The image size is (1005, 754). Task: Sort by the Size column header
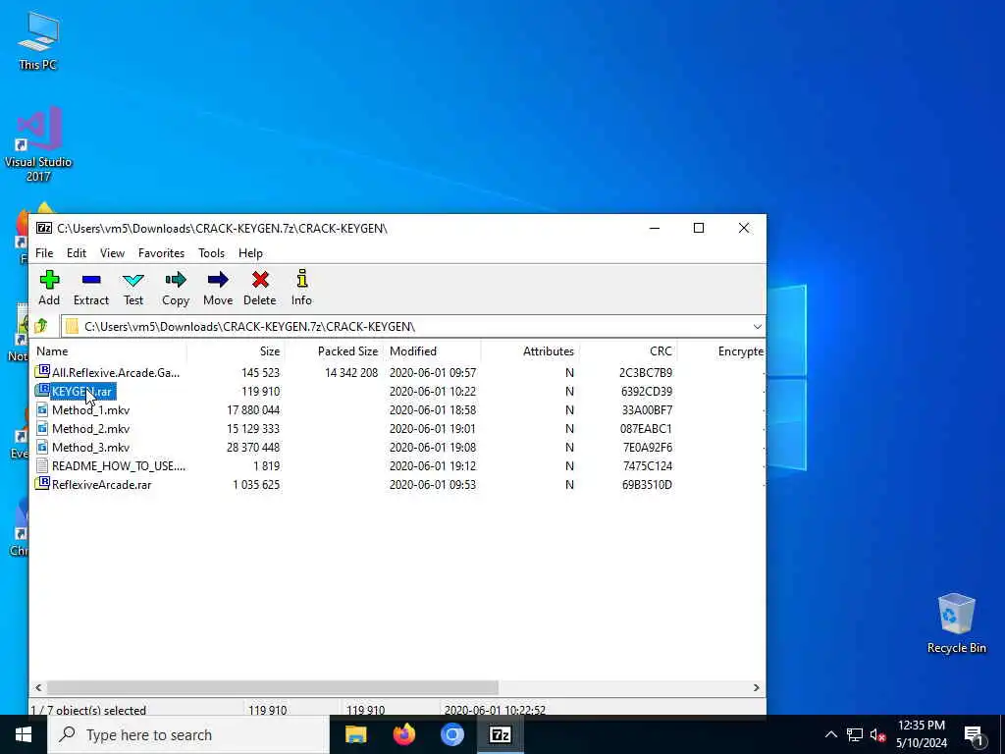pos(236,351)
